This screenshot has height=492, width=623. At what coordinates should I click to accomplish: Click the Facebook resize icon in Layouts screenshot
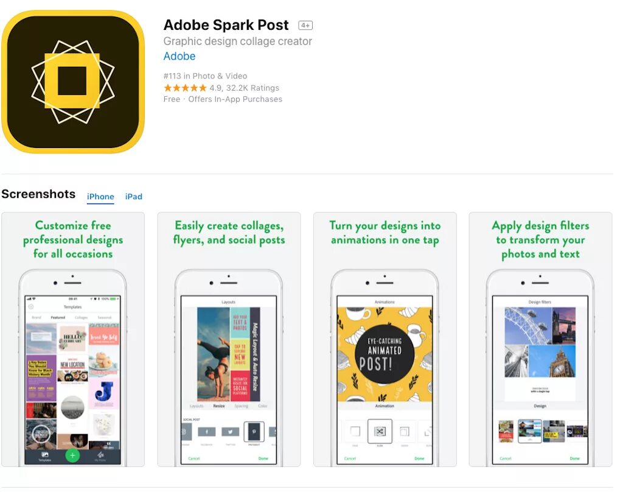coord(207,432)
